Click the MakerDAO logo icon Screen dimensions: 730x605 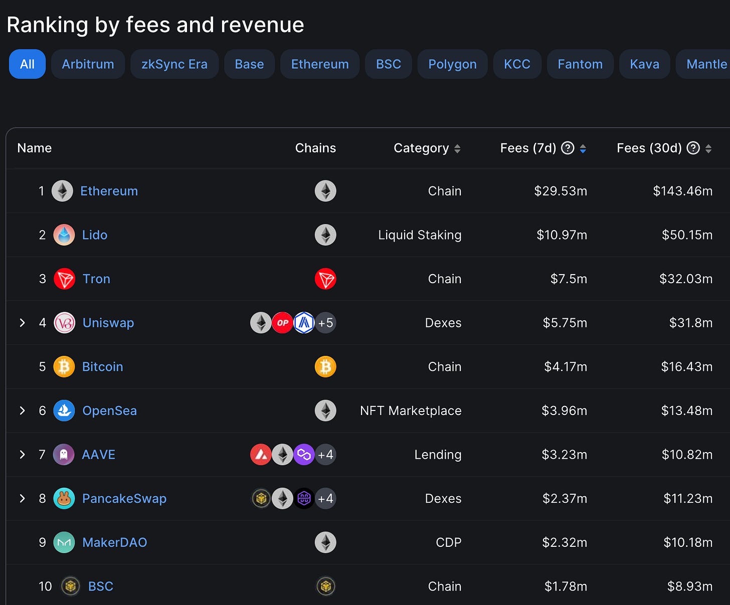(x=64, y=542)
